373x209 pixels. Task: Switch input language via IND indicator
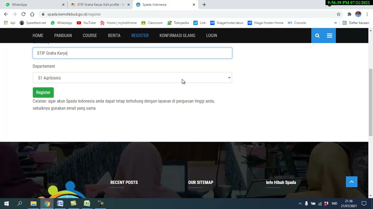[335, 203]
